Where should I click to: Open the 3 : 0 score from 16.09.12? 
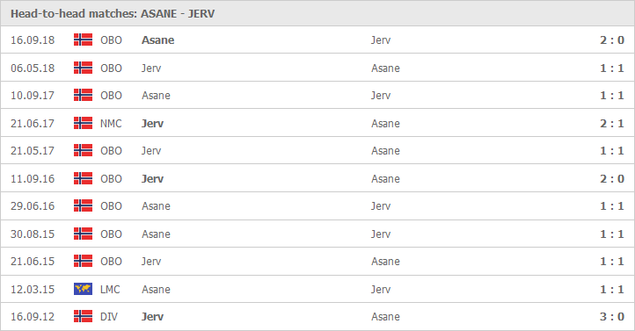tap(612, 316)
